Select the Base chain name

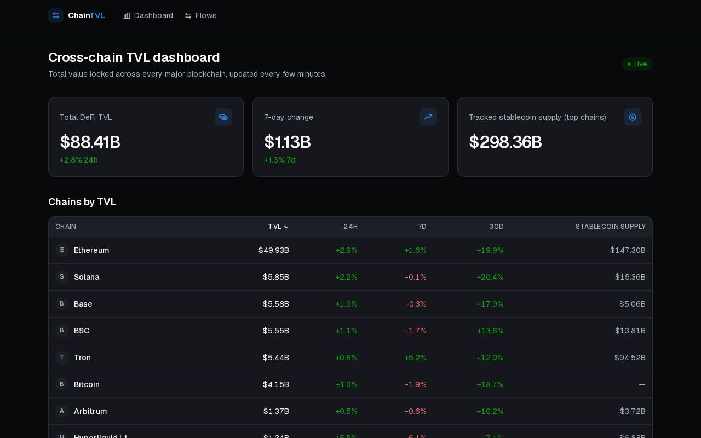pyautogui.click(x=83, y=304)
